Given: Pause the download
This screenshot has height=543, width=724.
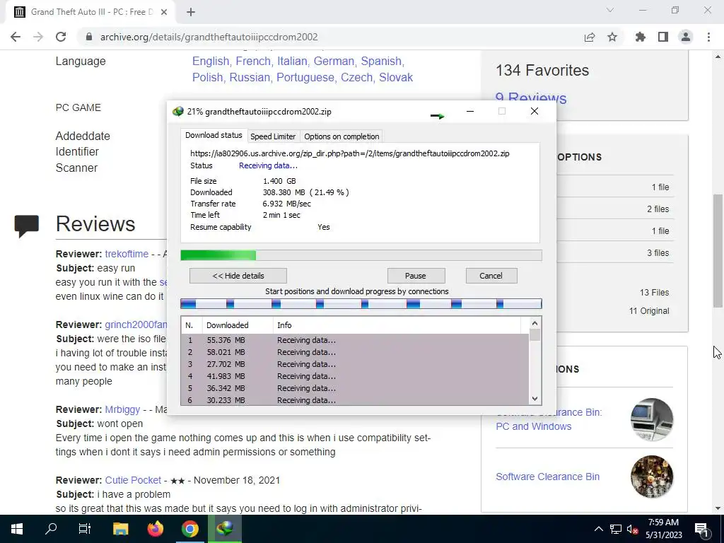Looking at the screenshot, I should tap(416, 276).
